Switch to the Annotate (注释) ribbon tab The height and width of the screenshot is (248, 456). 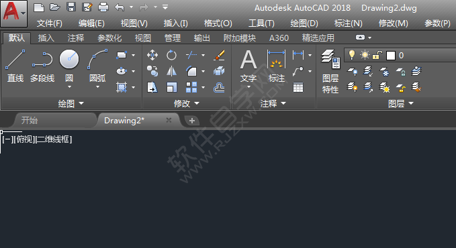pyautogui.click(x=76, y=38)
